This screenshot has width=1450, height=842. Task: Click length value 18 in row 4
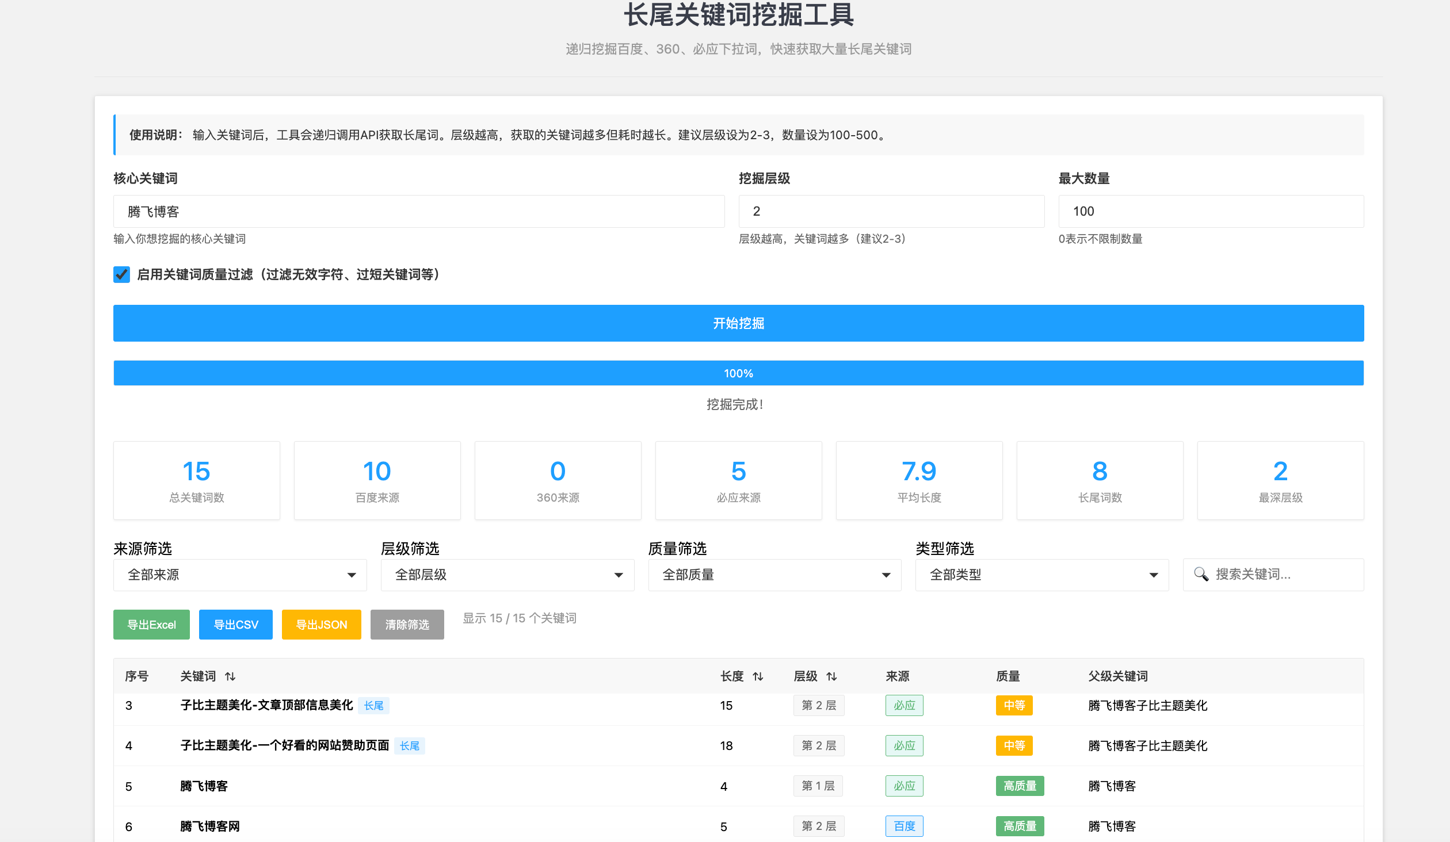(x=726, y=746)
